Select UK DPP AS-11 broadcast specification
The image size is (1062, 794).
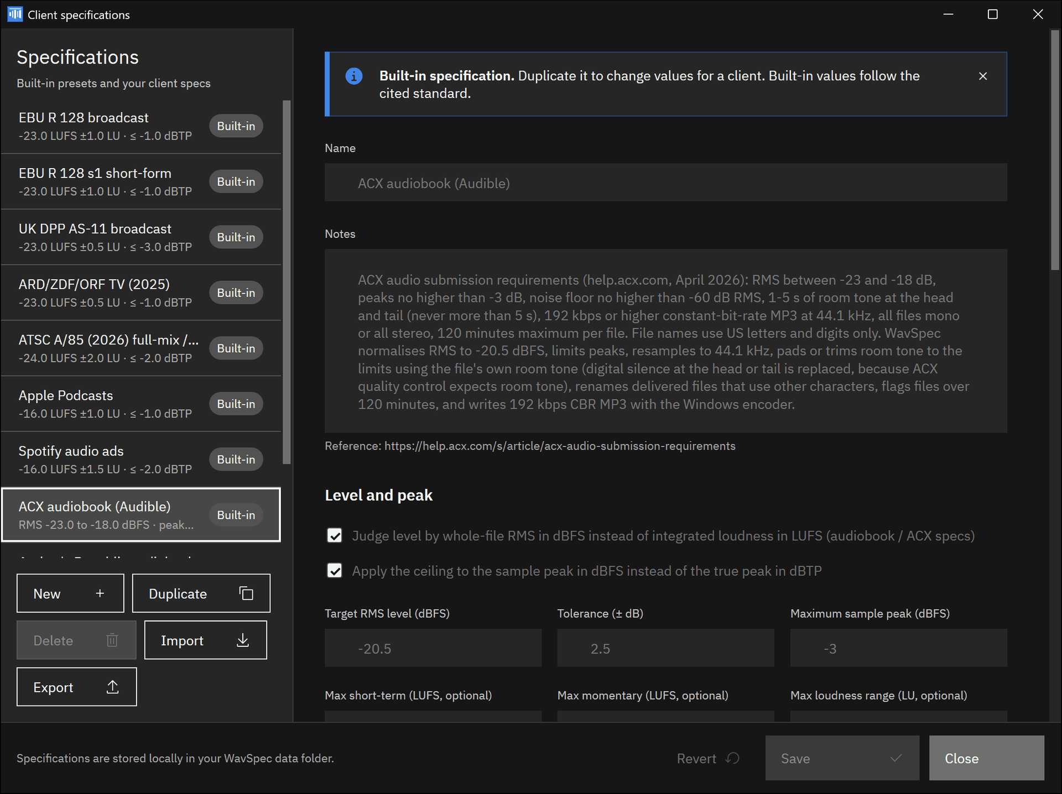[x=141, y=237]
